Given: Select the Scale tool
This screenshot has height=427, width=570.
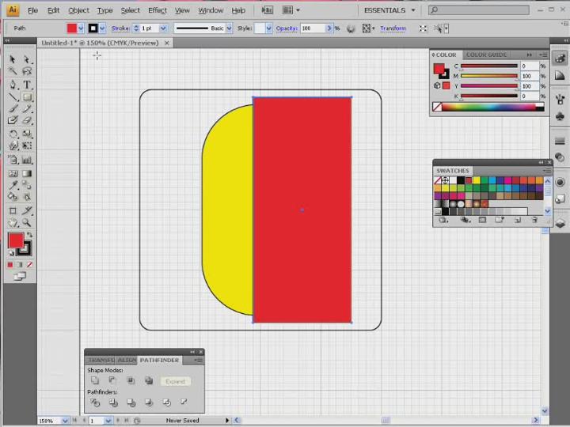Looking at the screenshot, I should pos(27,134).
